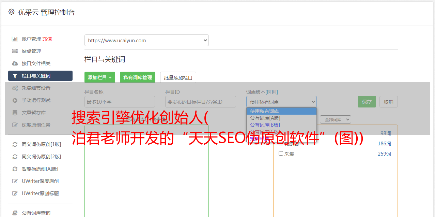The image size is (435, 217).
Task: Open the https://www.ucaiyun.com site dropdown
Action: (x=146, y=40)
